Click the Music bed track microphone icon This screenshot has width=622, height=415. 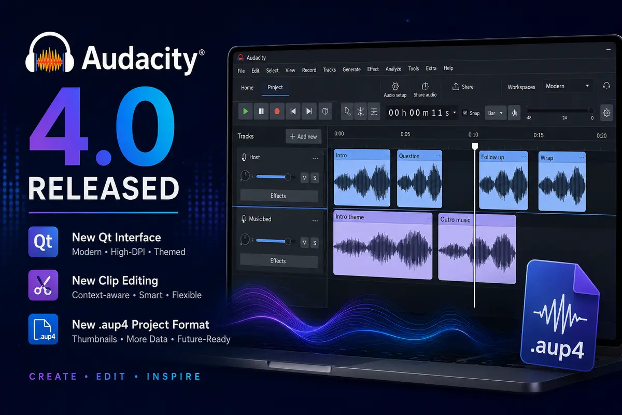pyautogui.click(x=244, y=219)
